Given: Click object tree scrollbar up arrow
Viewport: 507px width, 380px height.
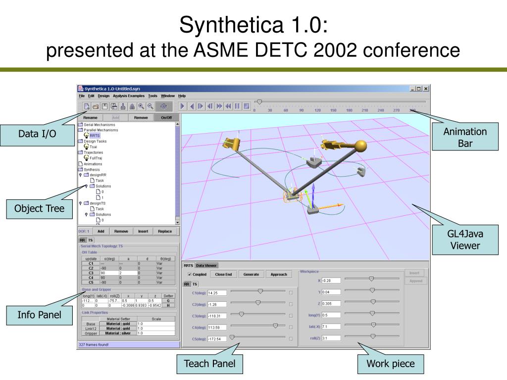Looking at the screenshot, I should pos(177,124).
